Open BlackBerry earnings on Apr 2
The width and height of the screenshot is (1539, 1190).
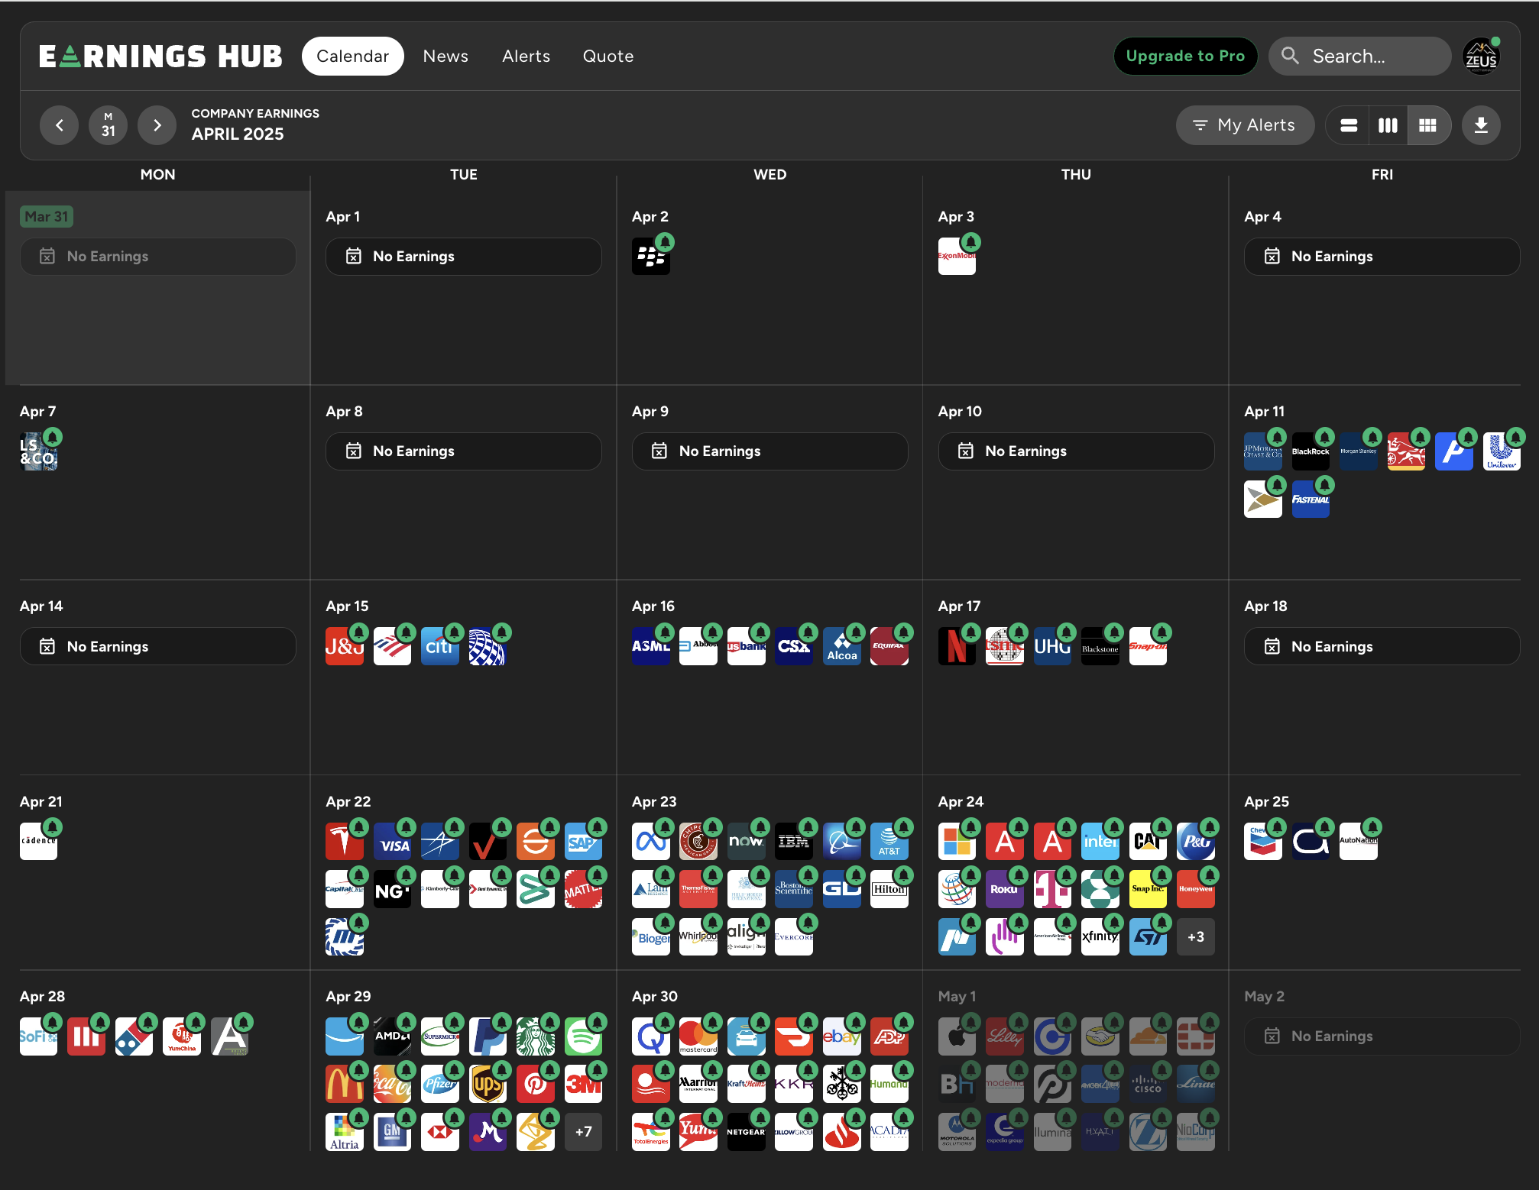point(651,257)
